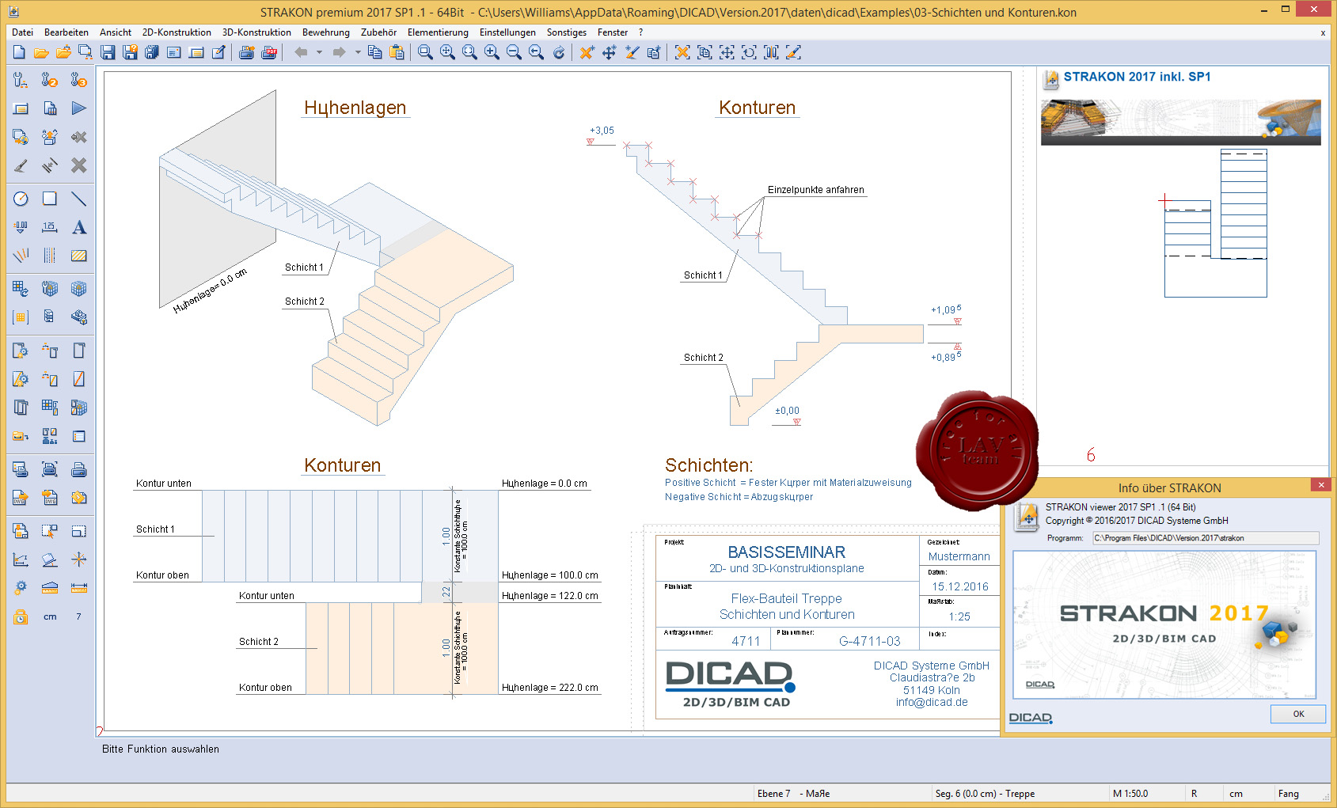The image size is (1337, 808).
Task: Click the wrench with number 2 icon
Action: click(x=50, y=80)
